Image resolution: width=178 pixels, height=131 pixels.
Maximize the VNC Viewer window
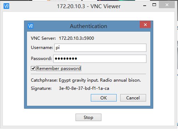pos(154,5)
